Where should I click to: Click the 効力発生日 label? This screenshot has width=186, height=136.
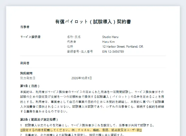coord(28,78)
